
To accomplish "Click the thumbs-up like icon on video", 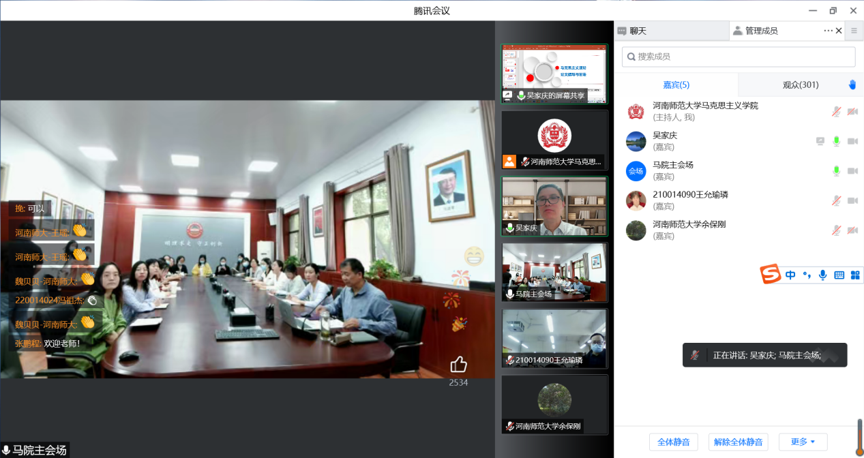I will [458, 365].
